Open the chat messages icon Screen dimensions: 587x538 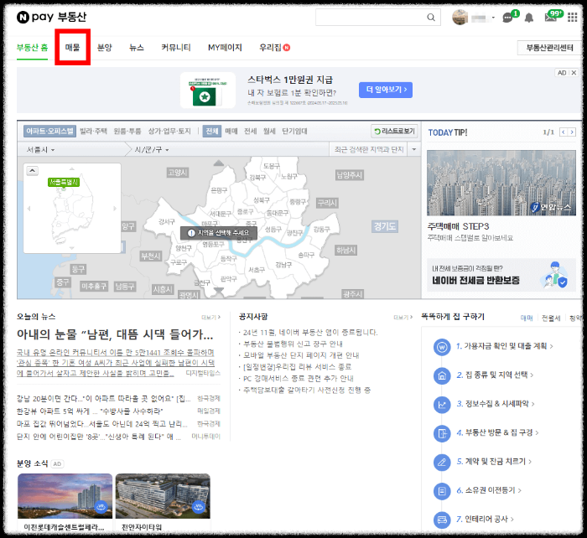[507, 18]
